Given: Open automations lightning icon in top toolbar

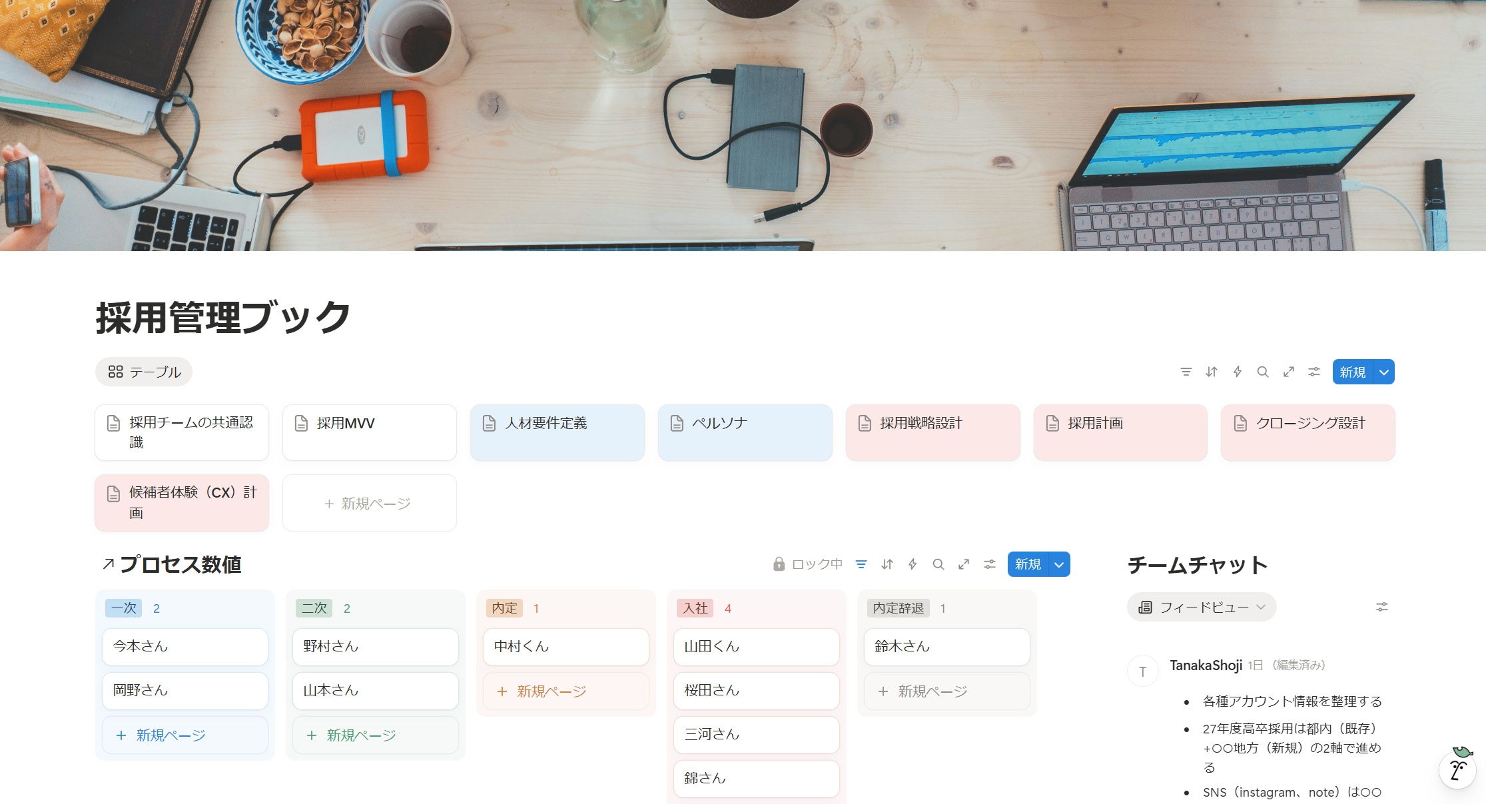Looking at the screenshot, I should pos(1237,372).
